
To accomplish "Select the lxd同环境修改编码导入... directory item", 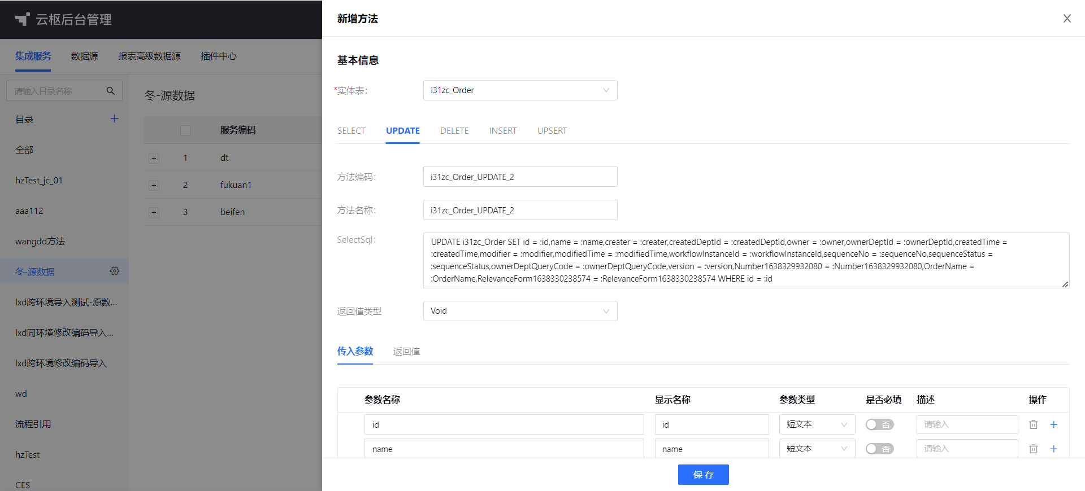I will click(x=64, y=333).
